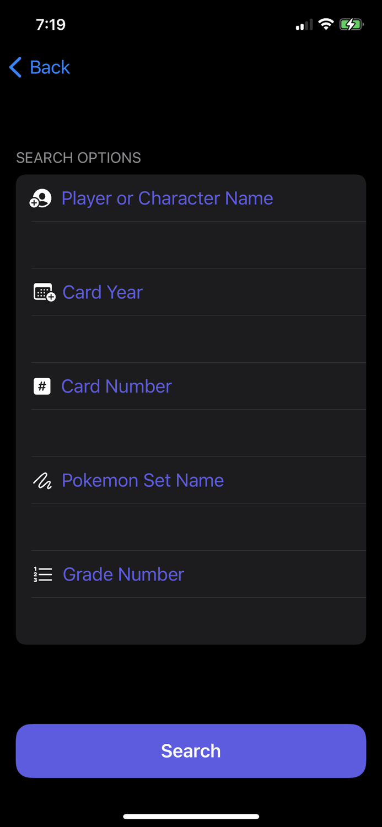Select the numbered list icon beside Grade Number
Image resolution: width=382 pixels, height=827 pixels.
point(42,574)
